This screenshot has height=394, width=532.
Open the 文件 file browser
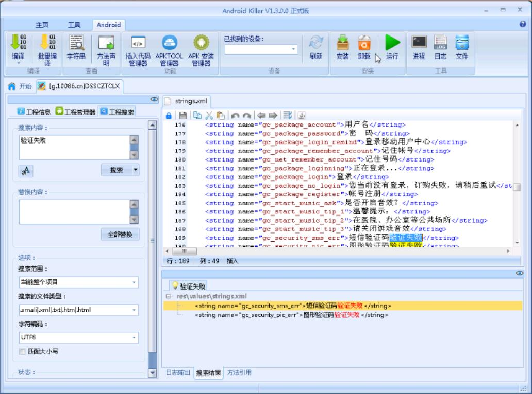(x=462, y=47)
